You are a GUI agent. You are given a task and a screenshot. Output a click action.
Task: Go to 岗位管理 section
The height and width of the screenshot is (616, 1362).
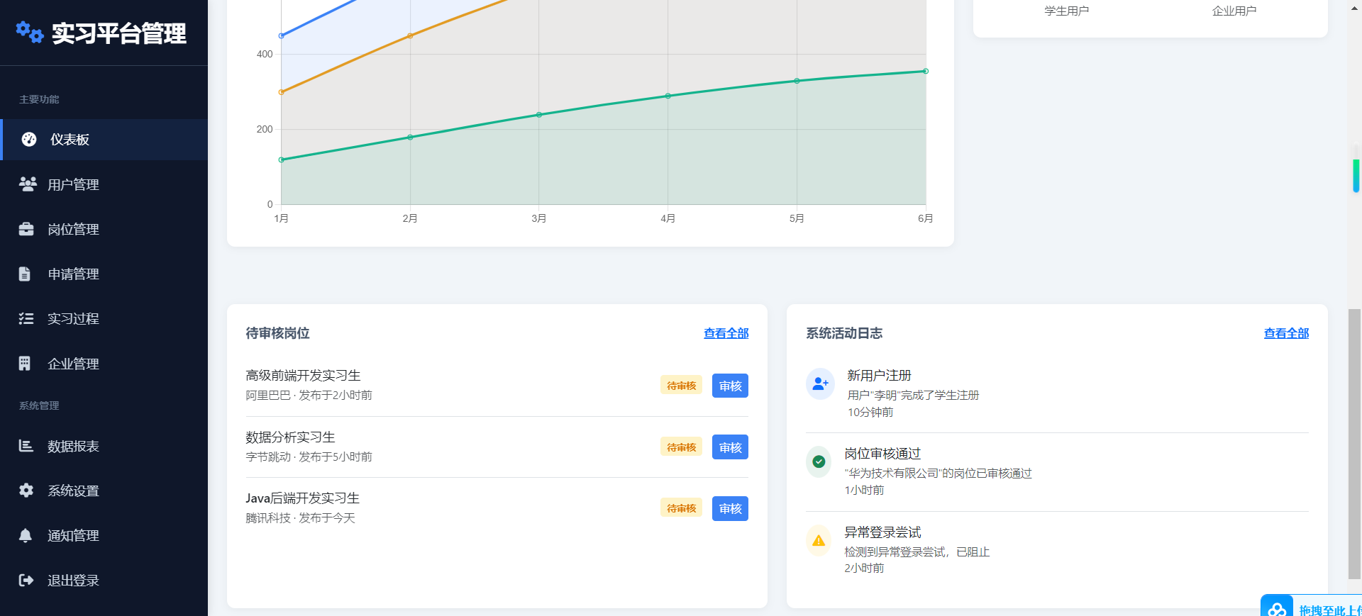pos(104,229)
